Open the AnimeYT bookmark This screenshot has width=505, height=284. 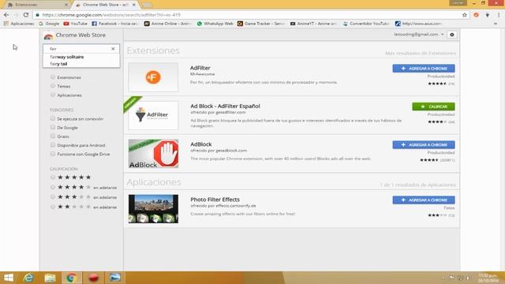tap(314, 24)
